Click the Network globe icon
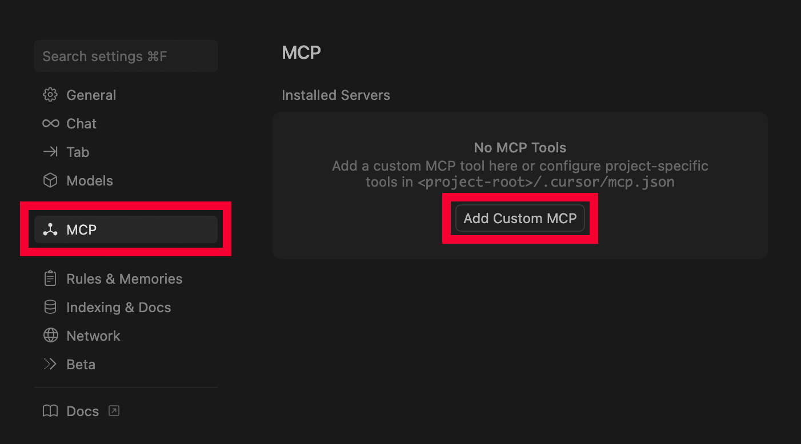This screenshot has height=444, width=801. tap(50, 336)
